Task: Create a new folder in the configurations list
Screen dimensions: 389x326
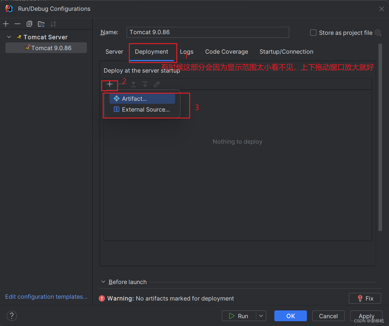Action: click(x=41, y=24)
